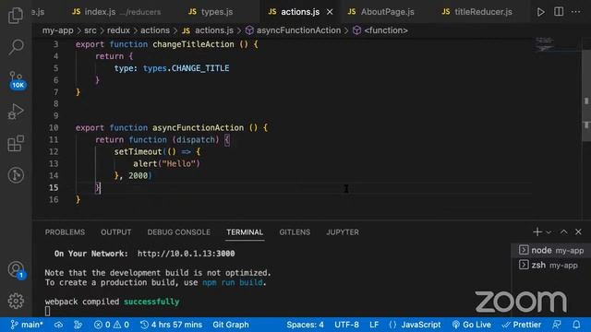Maximize the panel using the up chevron
This screenshot has height=332, width=591.
tap(563, 231)
